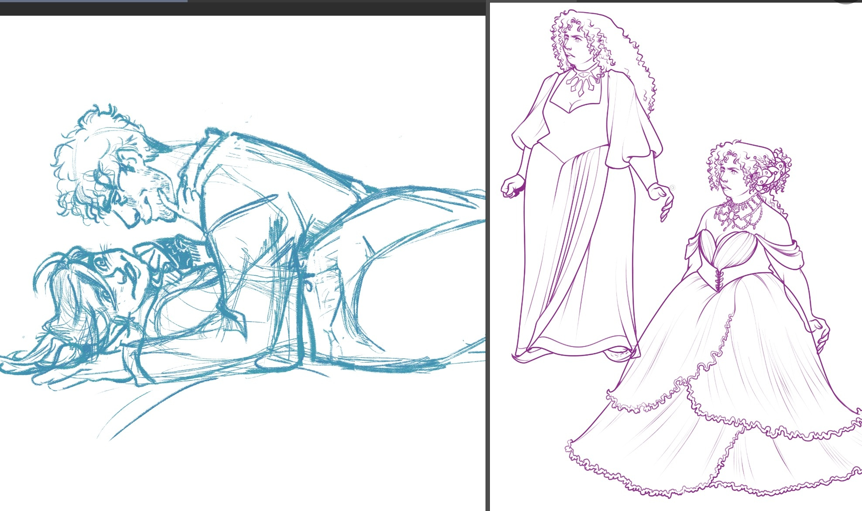Click the layered bead necklace on seated woman
This screenshot has width=862, height=511.
(739, 214)
